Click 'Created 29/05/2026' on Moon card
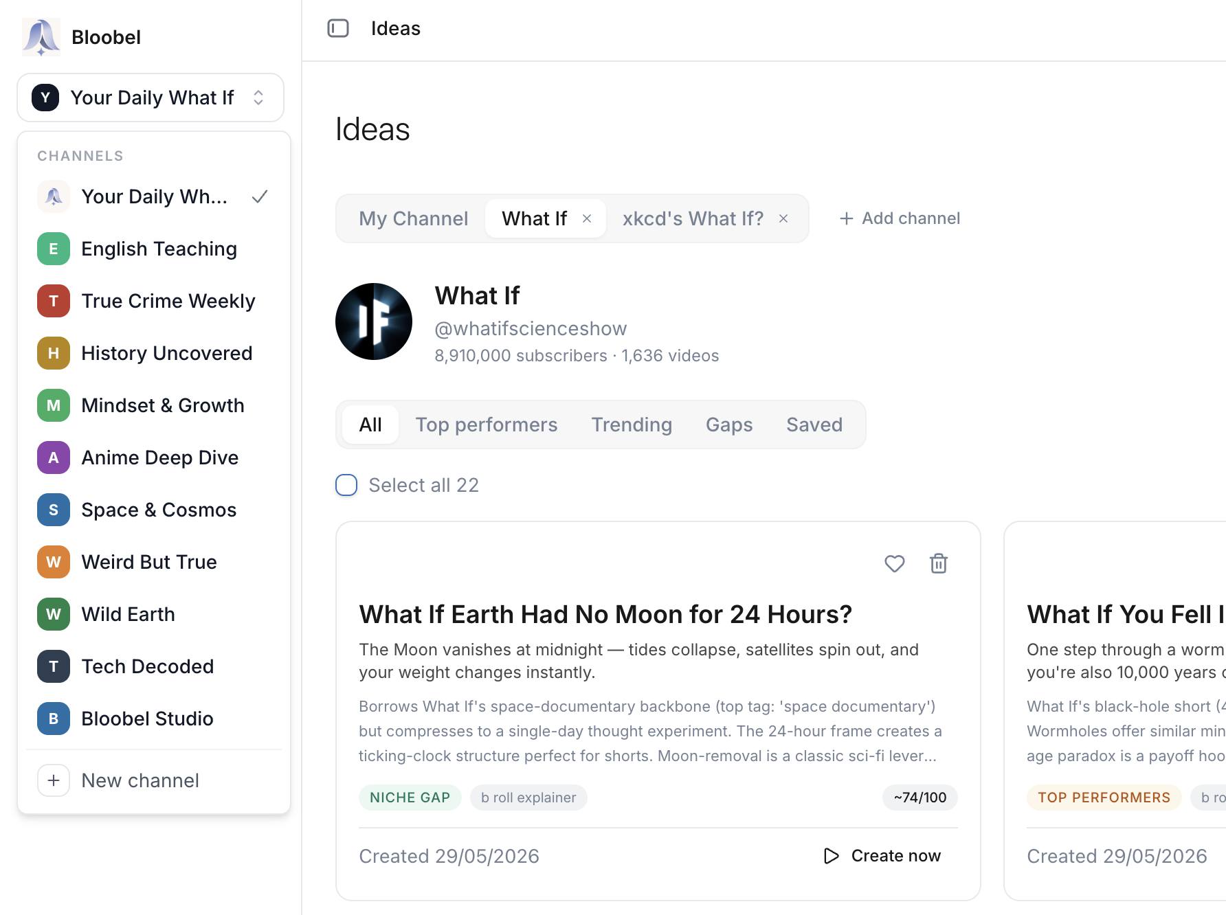Screen dimensions: 1226x915 [449, 856]
